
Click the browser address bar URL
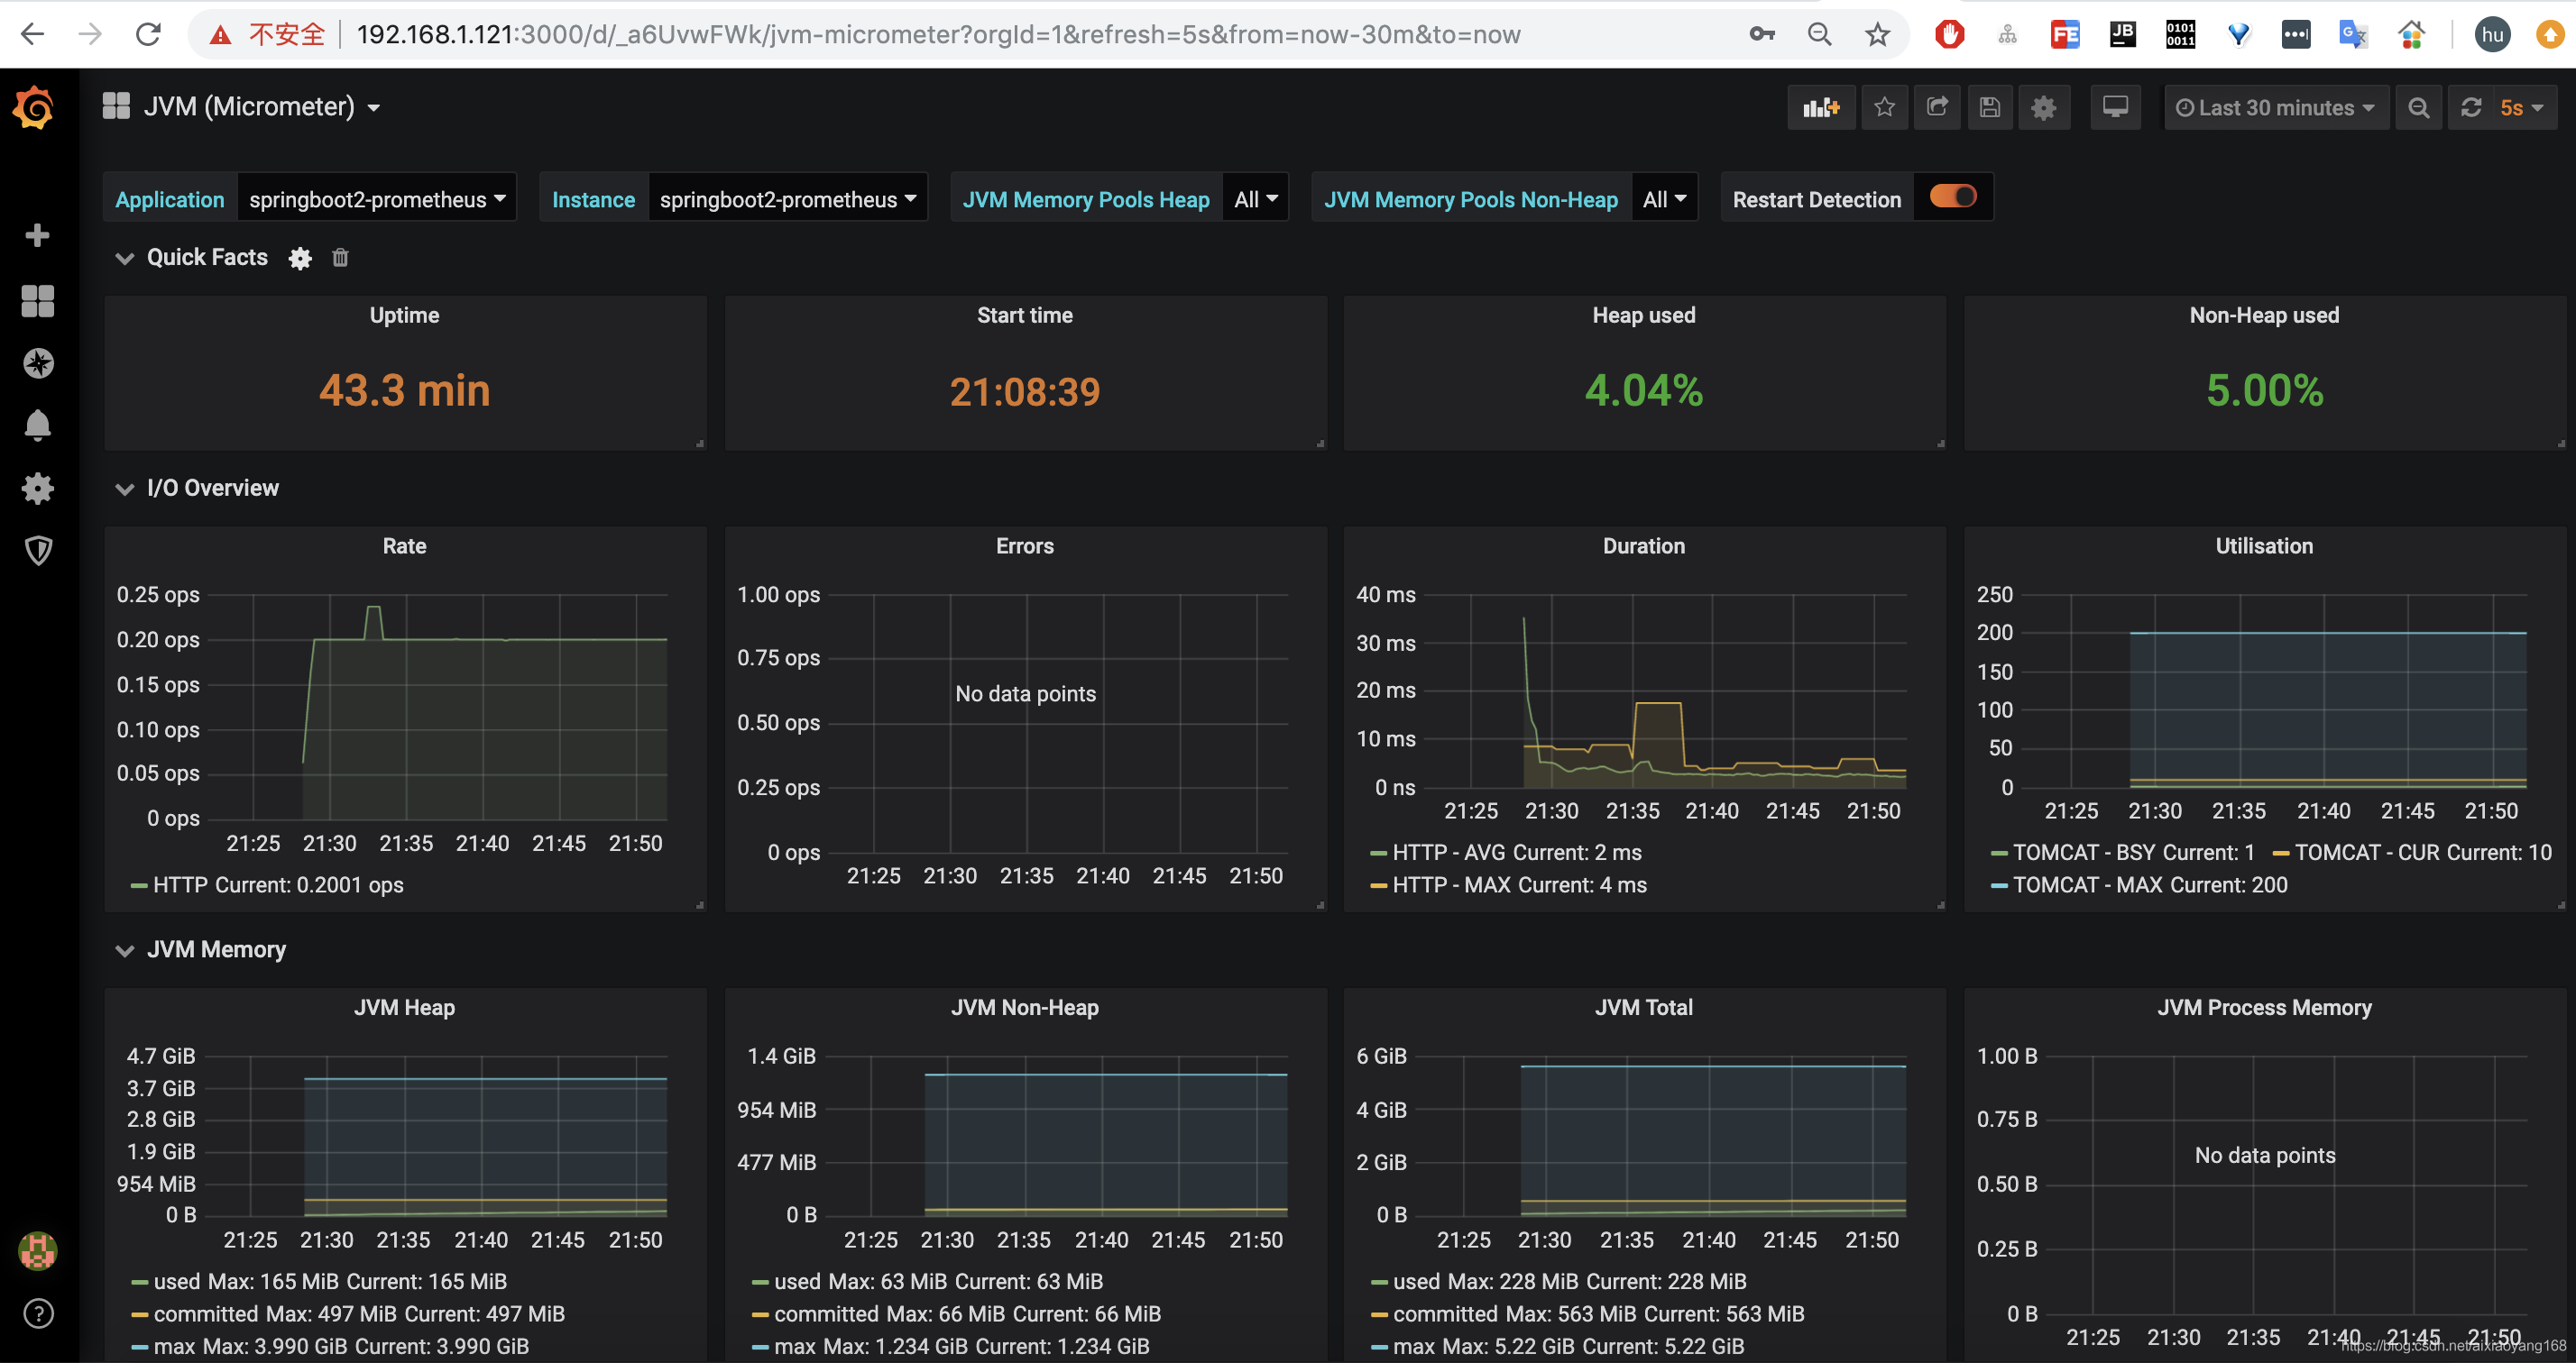pos(937,34)
